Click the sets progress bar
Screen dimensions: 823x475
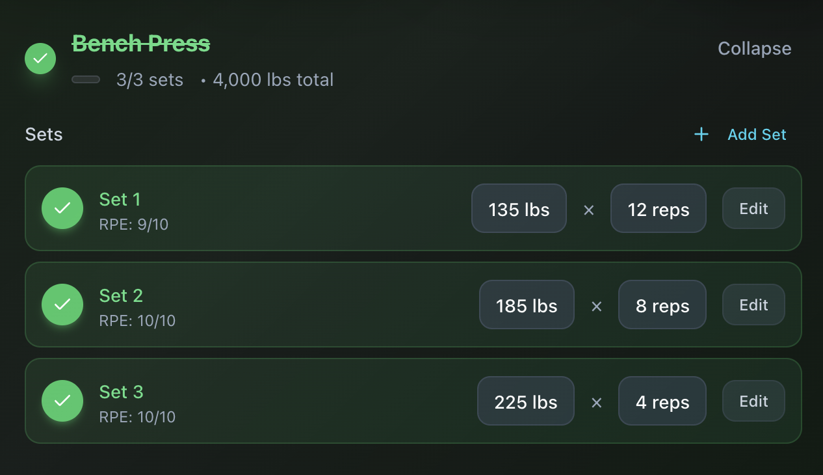(x=86, y=79)
